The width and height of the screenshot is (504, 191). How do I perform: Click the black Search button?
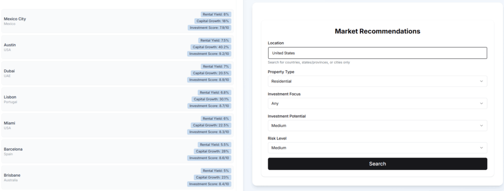(378, 164)
